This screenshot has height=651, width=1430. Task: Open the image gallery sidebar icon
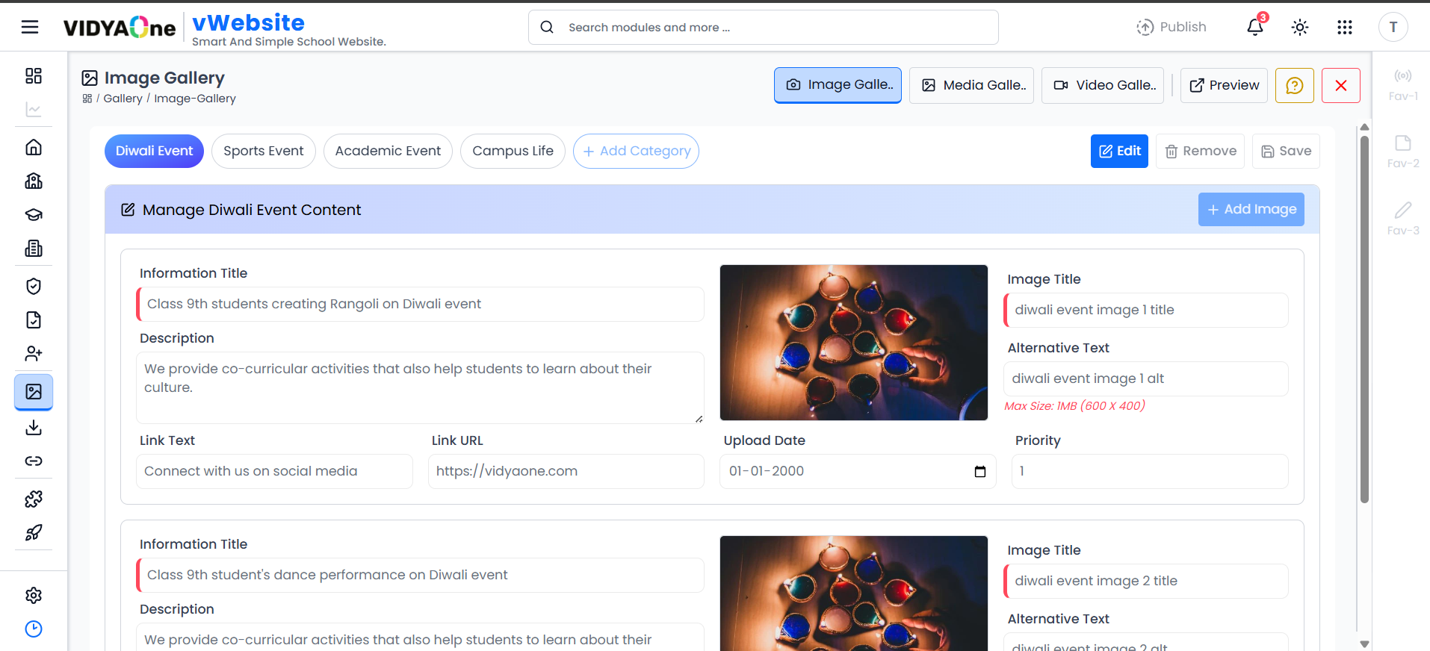click(x=34, y=391)
